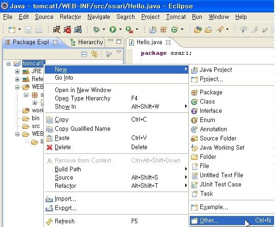Toggle Link with Editor arrows icon

point(94,54)
